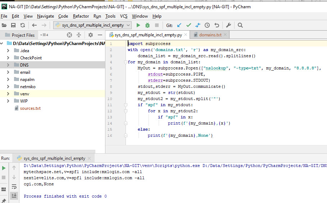327x203 pixels.
Task: Save all files with the disk icon
Action: point(13,25)
